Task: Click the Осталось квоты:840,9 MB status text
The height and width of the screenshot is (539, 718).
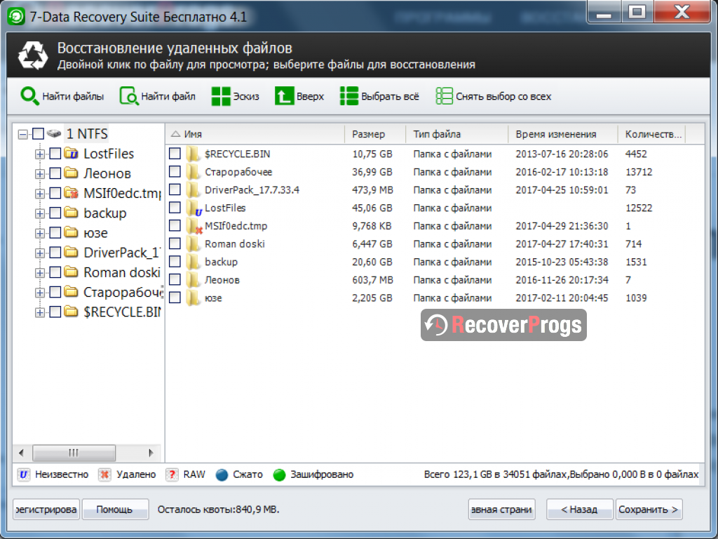Action: [x=219, y=510]
